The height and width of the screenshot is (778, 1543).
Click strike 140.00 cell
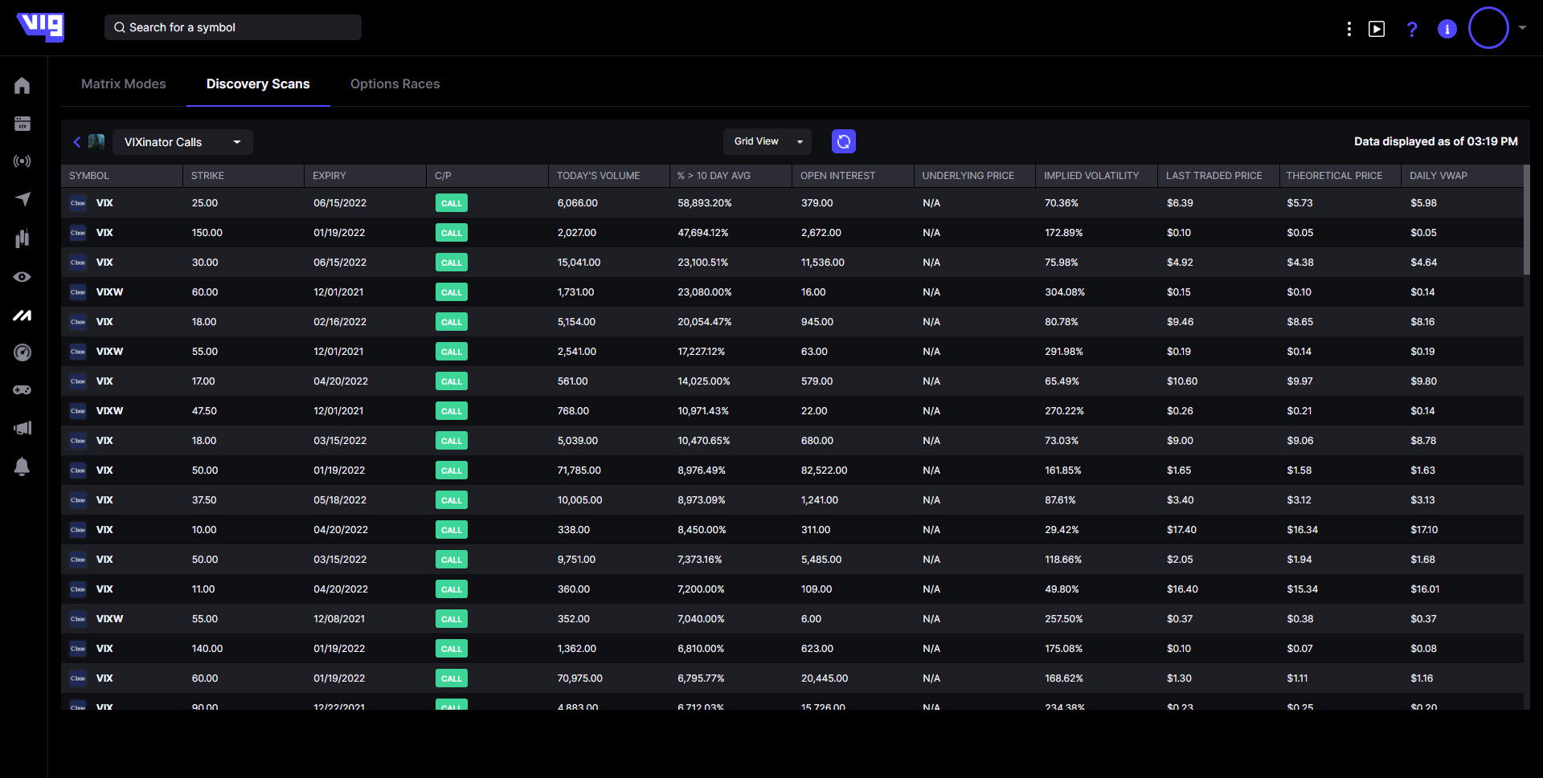click(x=207, y=649)
